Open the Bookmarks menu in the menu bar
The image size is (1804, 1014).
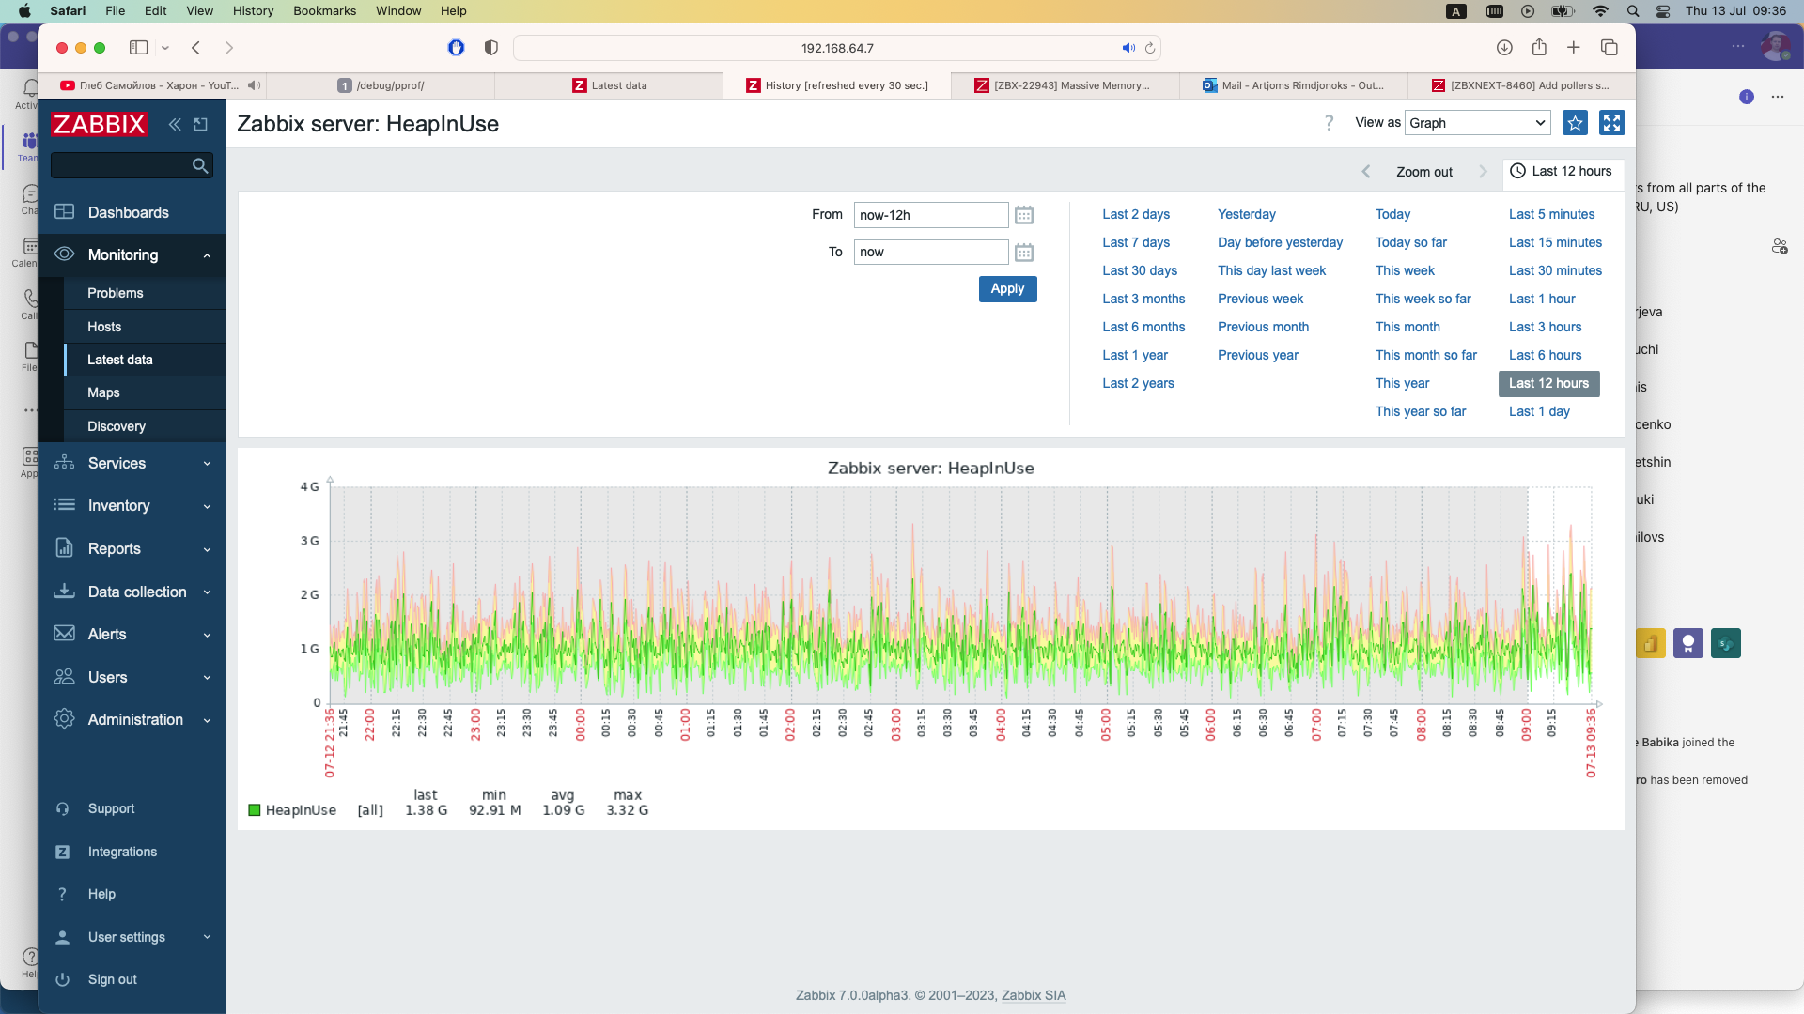point(324,11)
